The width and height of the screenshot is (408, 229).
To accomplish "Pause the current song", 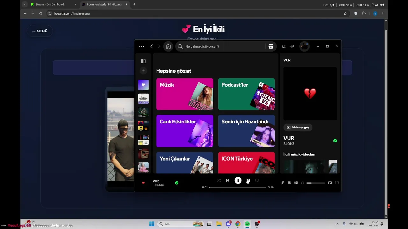I will [x=238, y=180].
